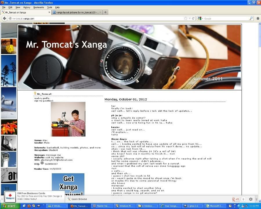Image resolution: width=261 pixels, height=209 pixels.
Task: Expand the Quick Launch overflow chevron
Action: pos(43,205)
